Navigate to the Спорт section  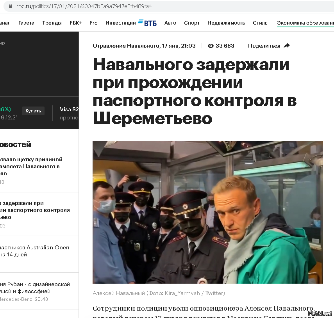192,23
